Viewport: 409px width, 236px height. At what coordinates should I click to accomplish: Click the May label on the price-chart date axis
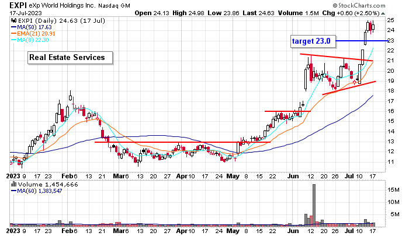pos(233,176)
